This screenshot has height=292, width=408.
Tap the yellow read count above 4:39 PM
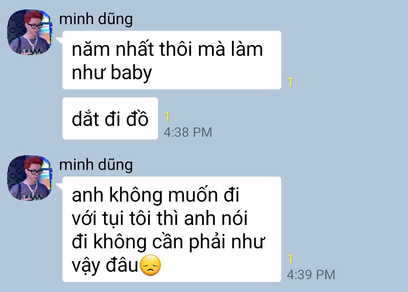click(291, 259)
